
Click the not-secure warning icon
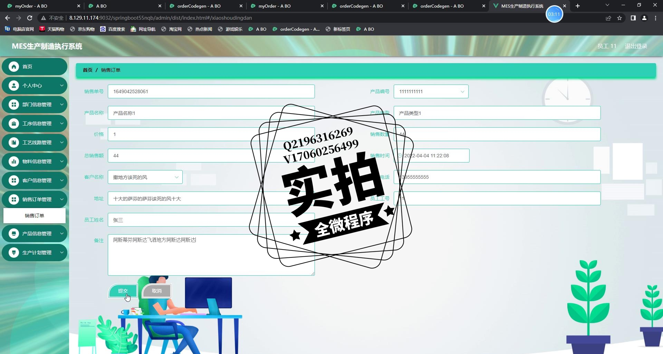click(44, 18)
